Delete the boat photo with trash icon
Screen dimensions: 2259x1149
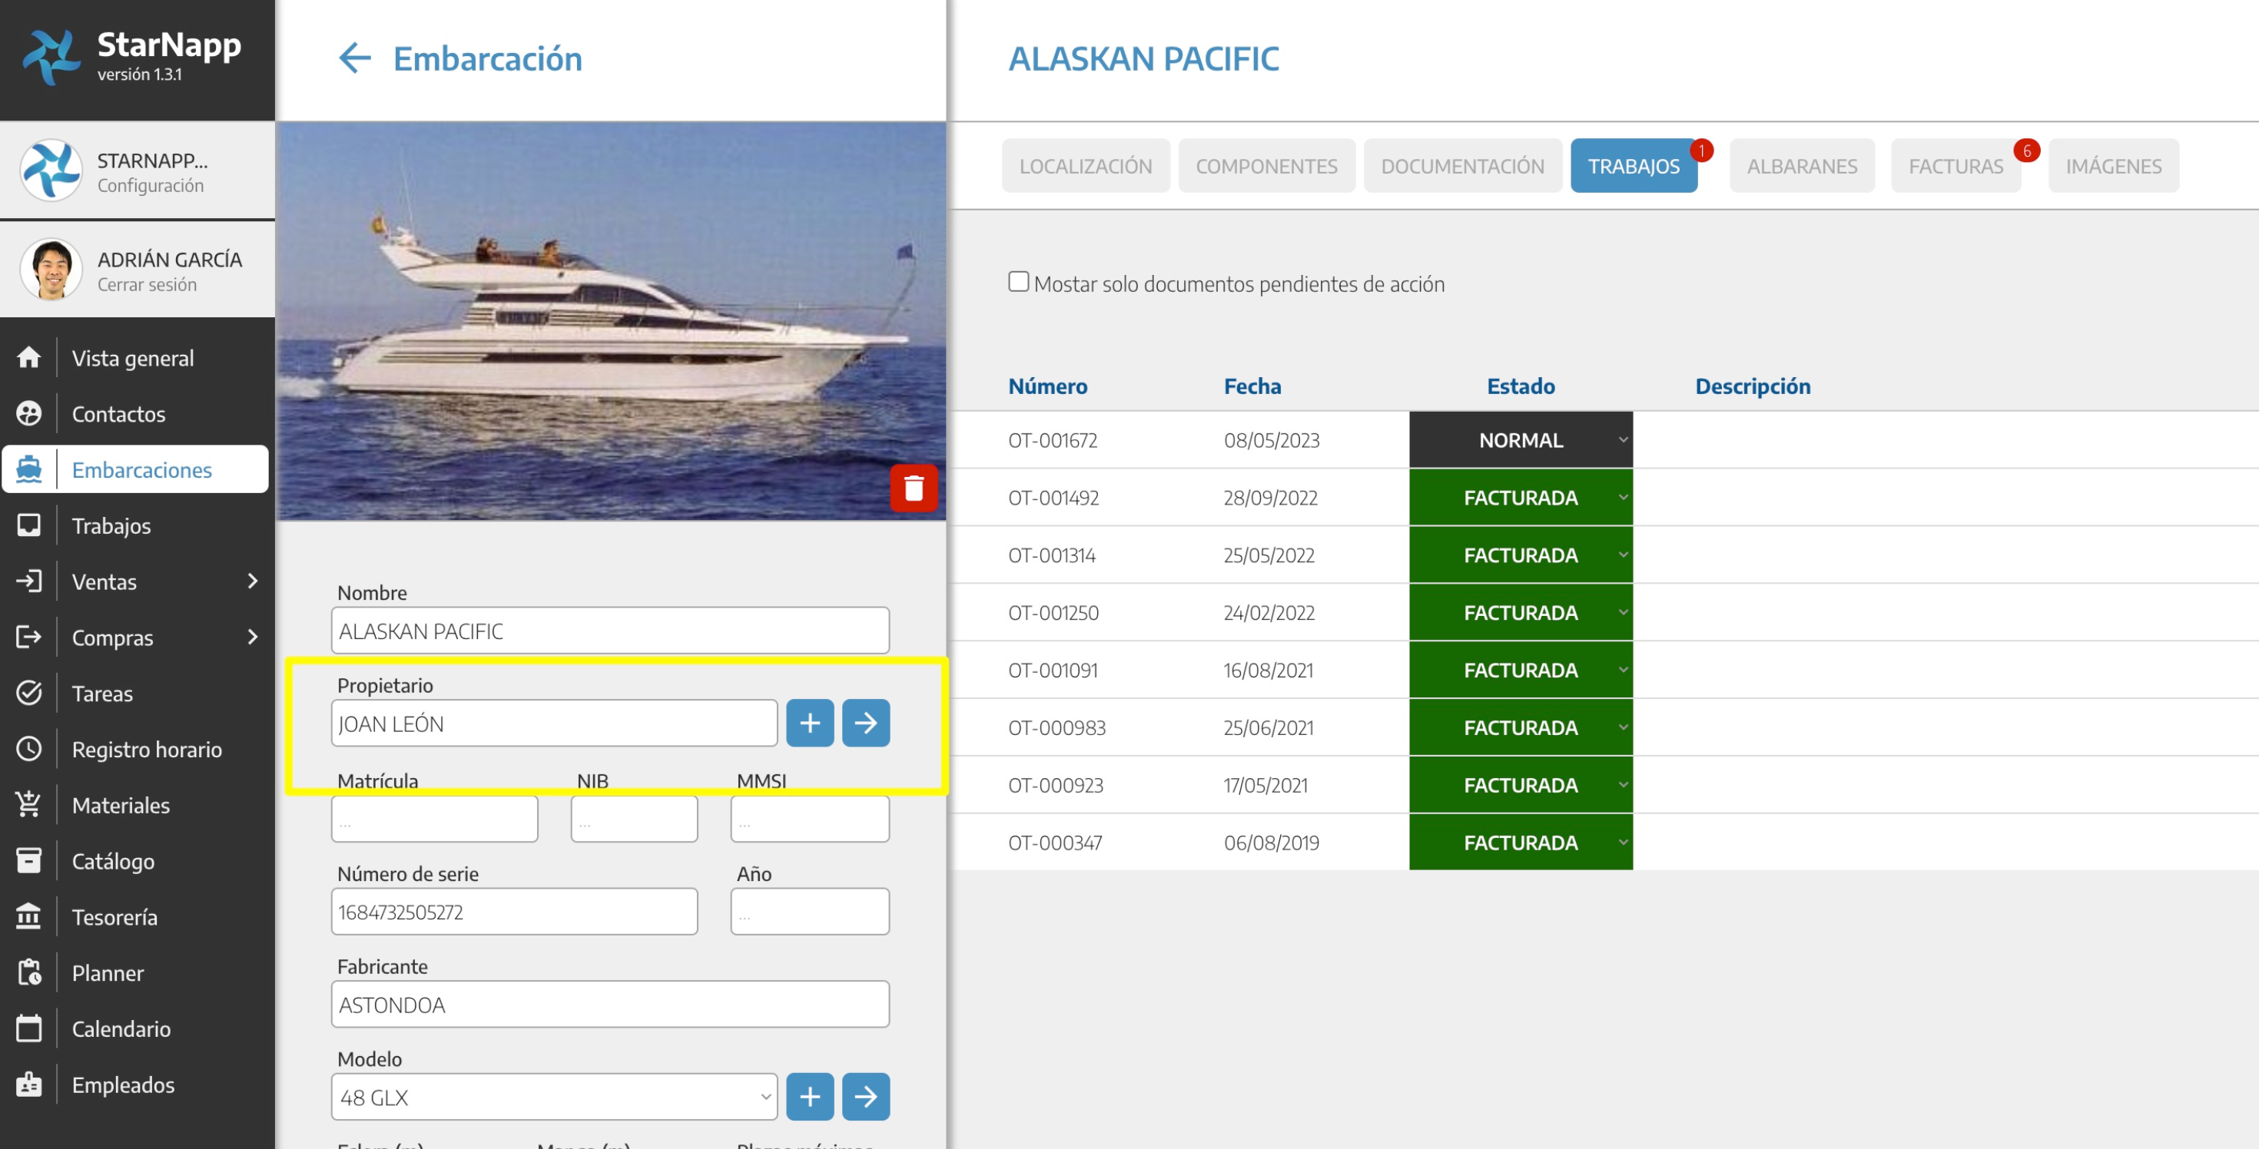pyautogui.click(x=913, y=487)
